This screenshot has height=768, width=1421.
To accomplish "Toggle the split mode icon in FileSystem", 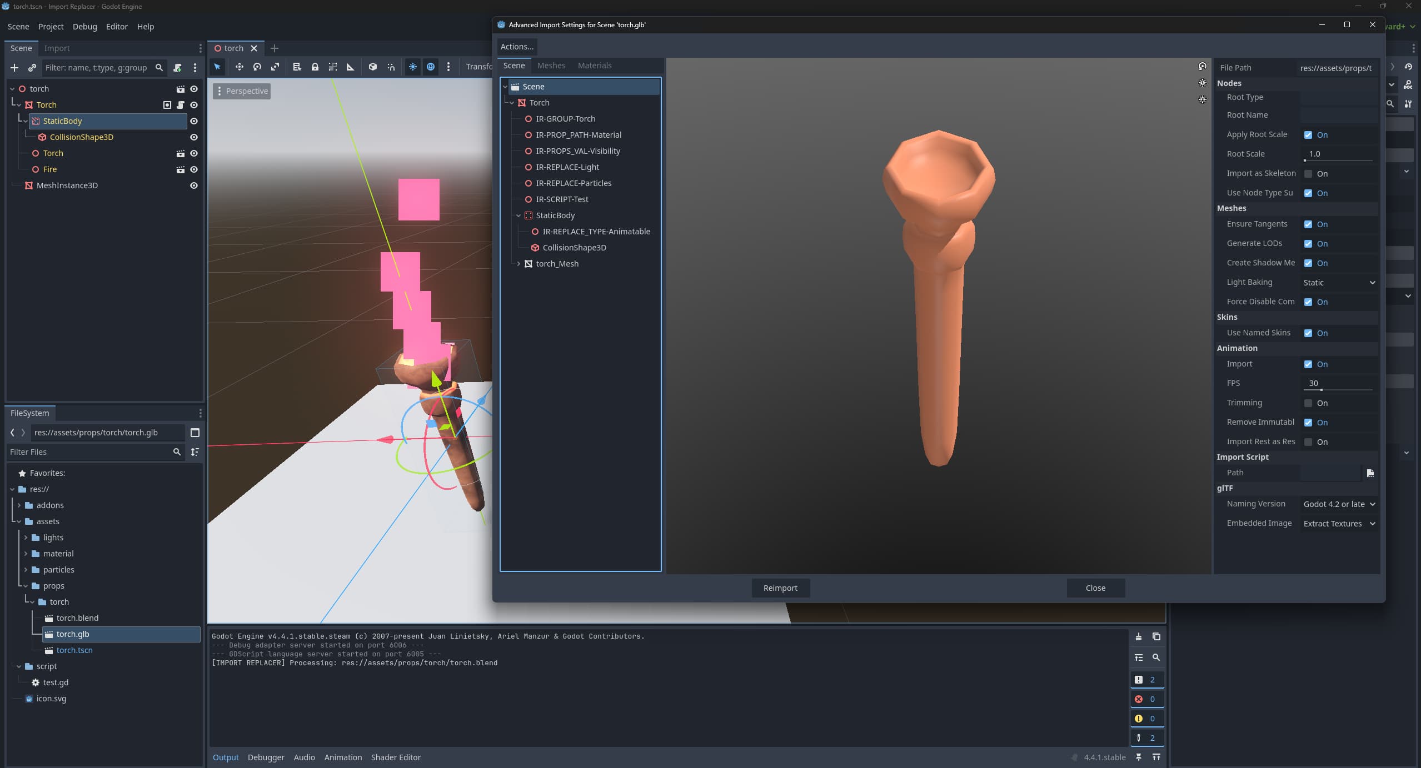I will coord(195,433).
